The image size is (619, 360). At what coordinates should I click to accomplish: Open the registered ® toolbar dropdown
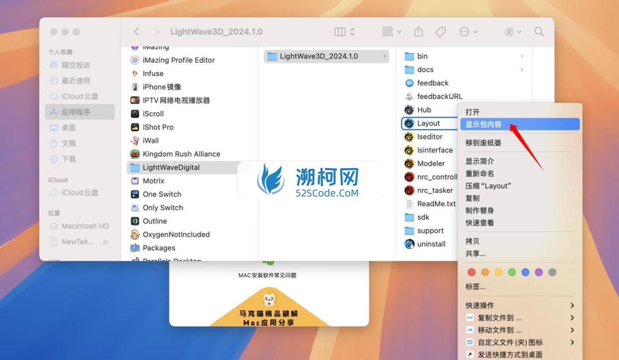pyautogui.click(x=513, y=32)
